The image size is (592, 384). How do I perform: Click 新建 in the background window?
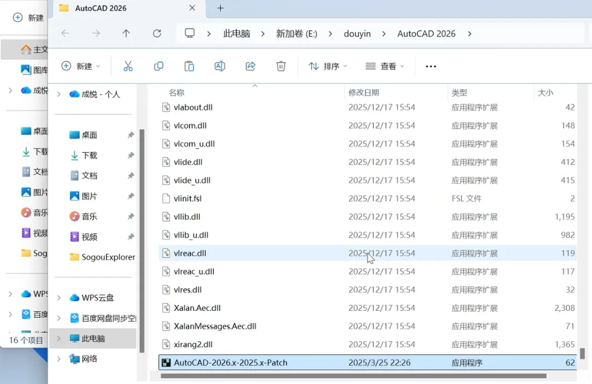point(29,18)
